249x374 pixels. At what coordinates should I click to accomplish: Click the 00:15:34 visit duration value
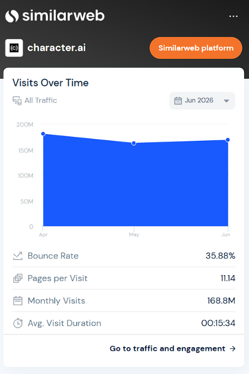(x=218, y=323)
